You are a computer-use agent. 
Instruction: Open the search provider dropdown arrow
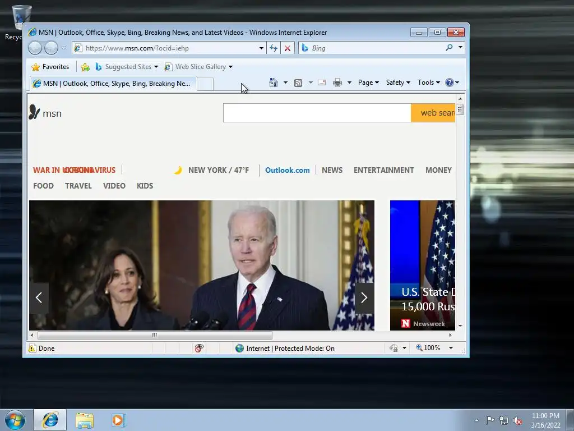pyautogui.click(x=461, y=48)
